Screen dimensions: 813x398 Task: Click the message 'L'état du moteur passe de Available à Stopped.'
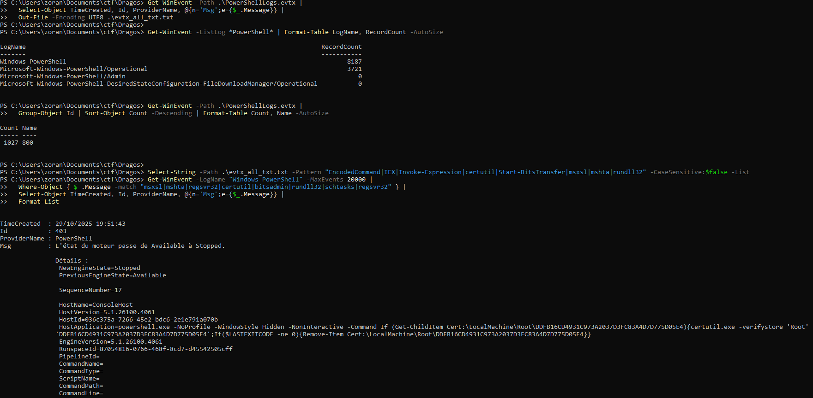[140, 246]
